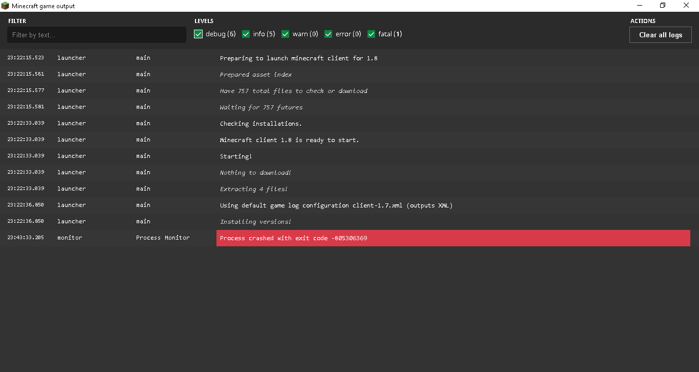699x372 pixels.
Task: Toggle the debug (6) level checkbox
Action: pyautogui.click(x=199, y=34)
